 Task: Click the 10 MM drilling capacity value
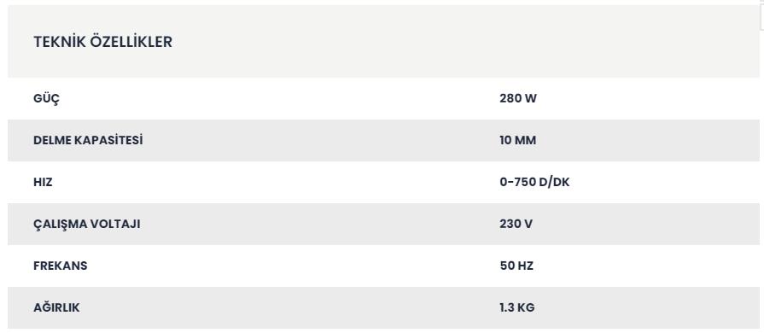pyautogui.click(x=517, y=140)
